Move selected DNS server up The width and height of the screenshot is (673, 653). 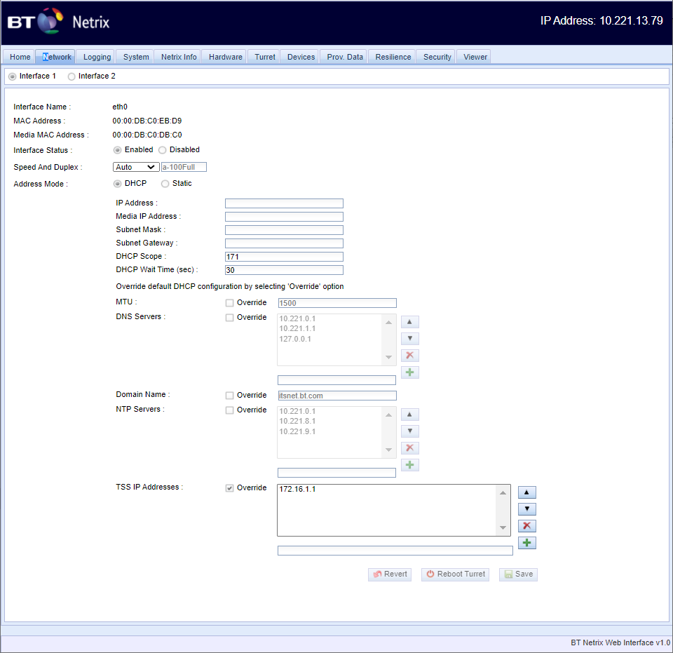coord(410,322)
